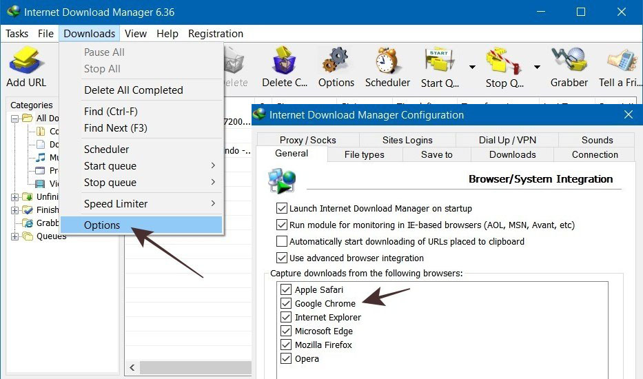
Task: Toggle Run module for monitoring in IE-based browsers
Action: click(x=281, y=225)
